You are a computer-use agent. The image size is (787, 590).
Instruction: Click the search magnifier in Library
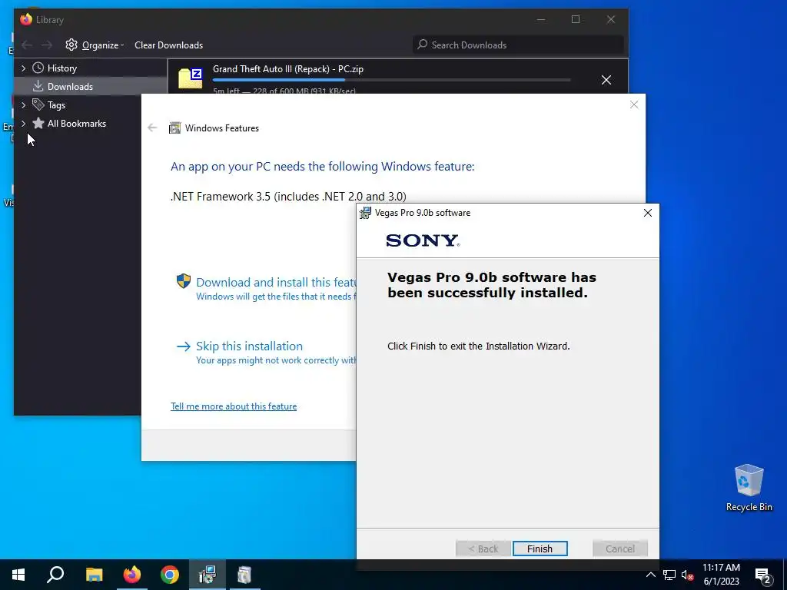(423, 45)
